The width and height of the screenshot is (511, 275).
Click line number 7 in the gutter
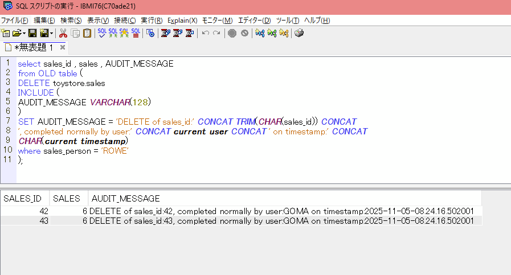point(8,121)
